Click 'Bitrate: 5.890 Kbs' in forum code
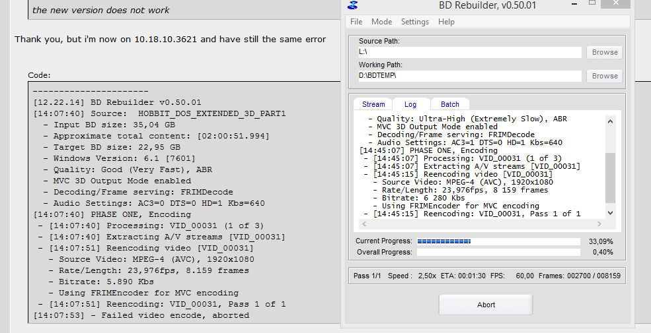Image resolution: width=651 pixels, height=333 pixels. pos(106,282)
